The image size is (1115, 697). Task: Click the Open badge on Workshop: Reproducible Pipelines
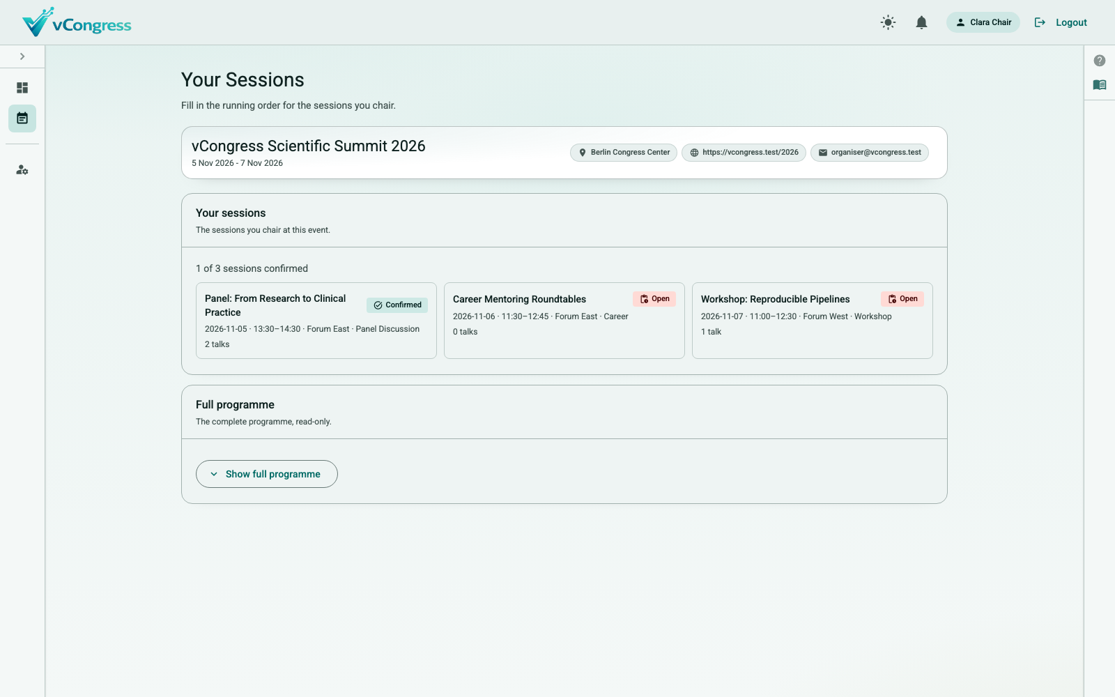902,299
